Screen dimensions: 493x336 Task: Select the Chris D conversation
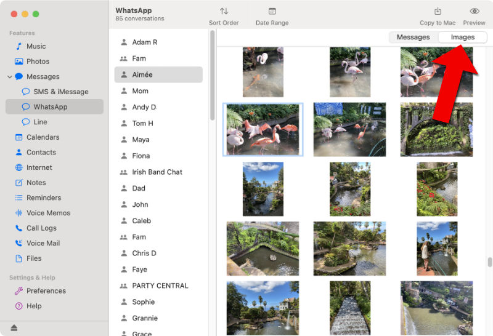point(158,253)
